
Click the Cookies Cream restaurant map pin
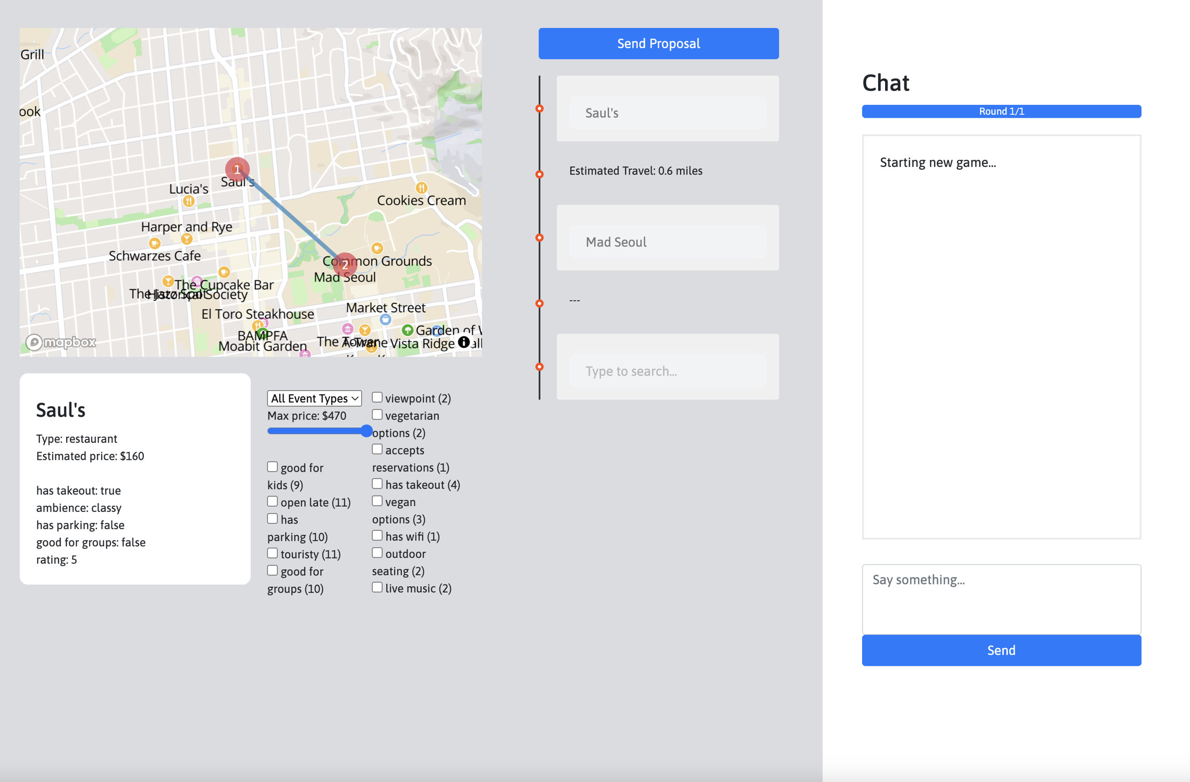(x=421, y=188)
